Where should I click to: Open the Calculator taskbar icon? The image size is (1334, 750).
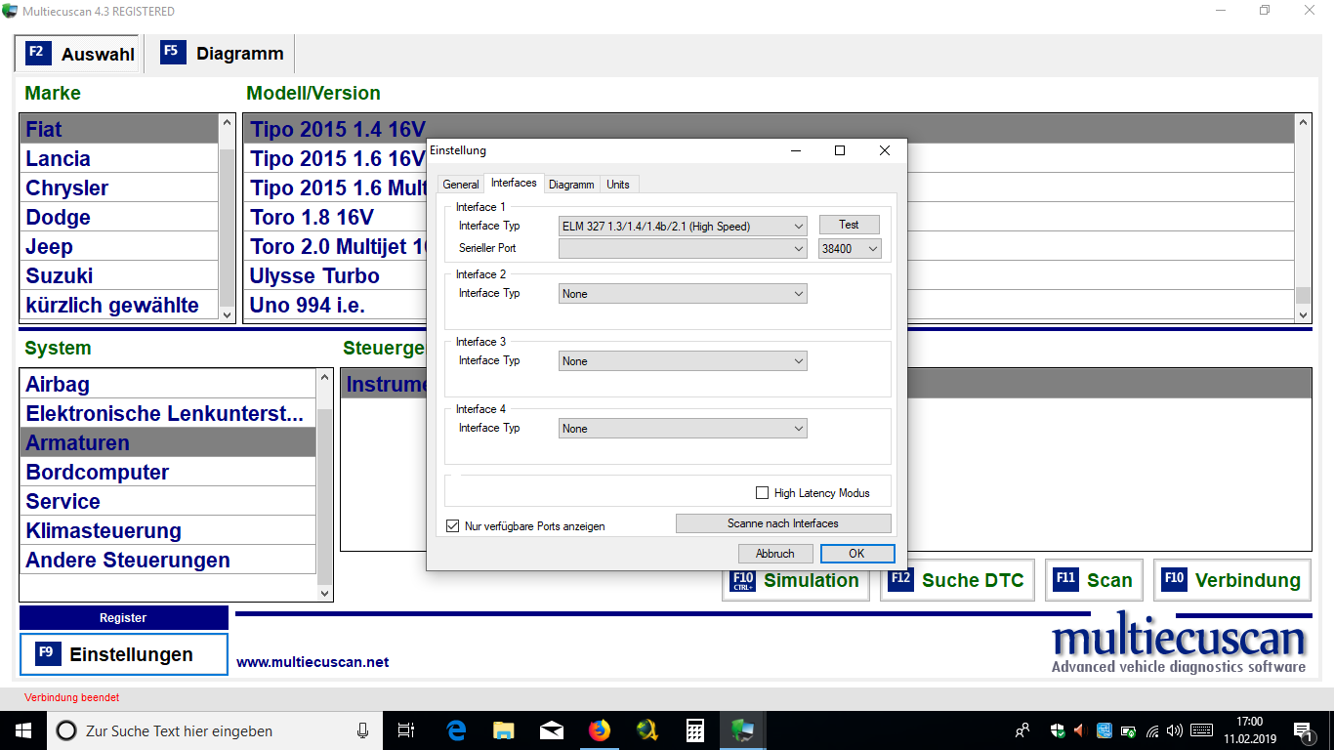pos(694,730)
